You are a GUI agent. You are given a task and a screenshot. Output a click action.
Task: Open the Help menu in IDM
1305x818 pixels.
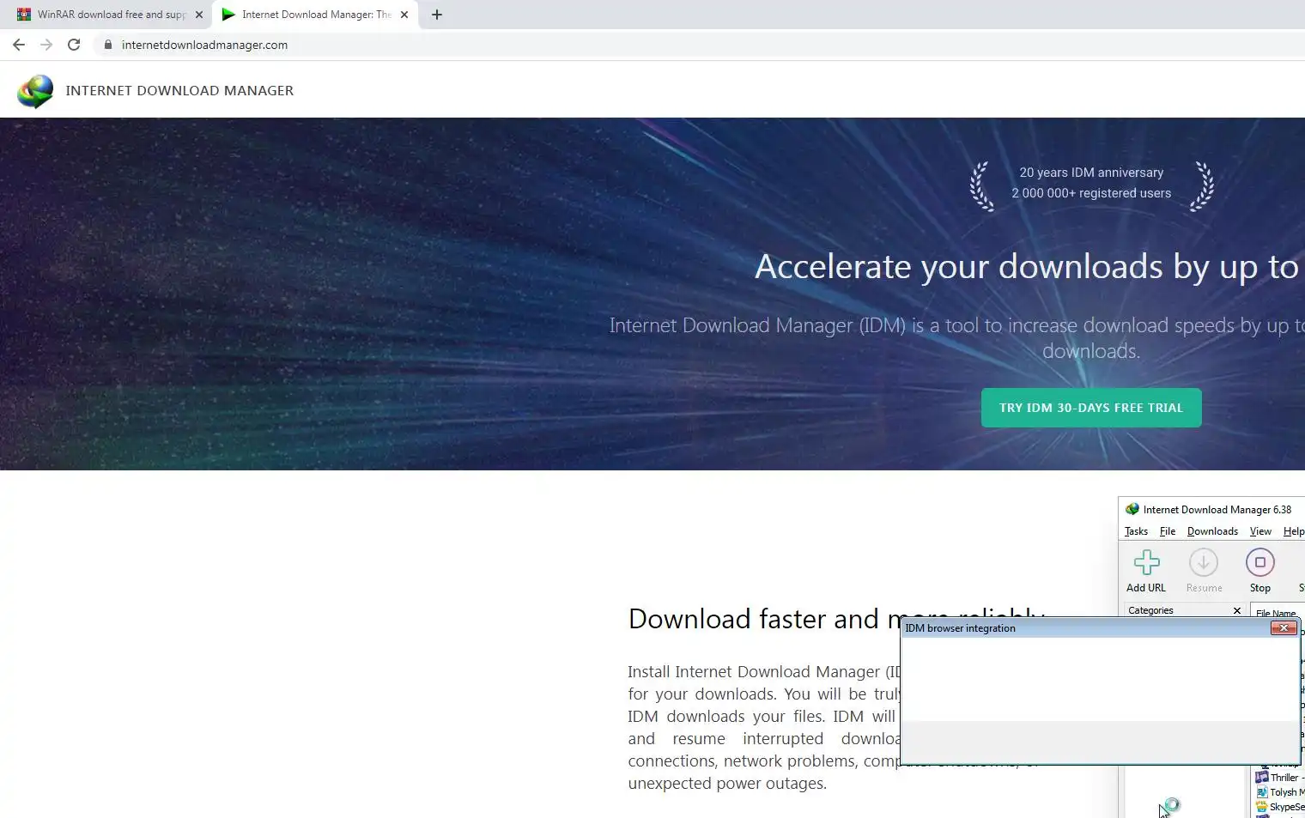[1294, 531]
